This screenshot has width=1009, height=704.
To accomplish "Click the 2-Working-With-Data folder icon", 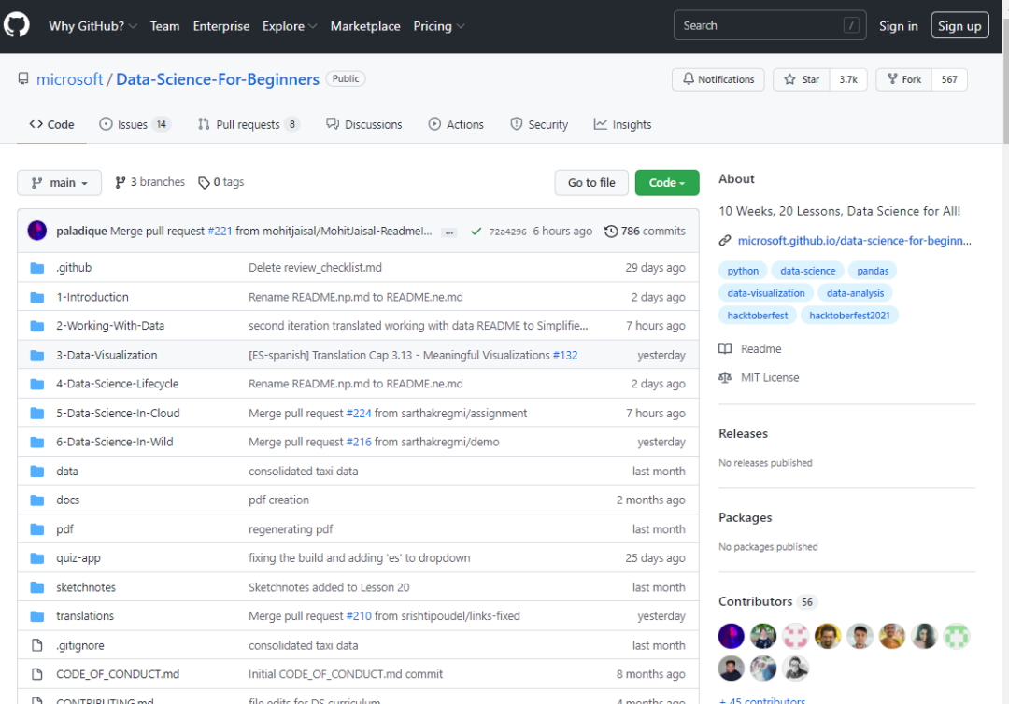I will 37,326.
